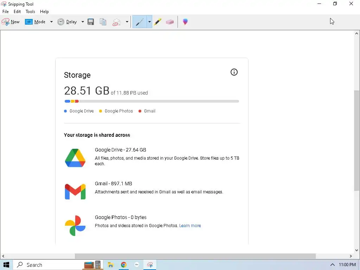Open the File menu
The width and height of the screenshot is (360, 270).
[x=6, y=12]
